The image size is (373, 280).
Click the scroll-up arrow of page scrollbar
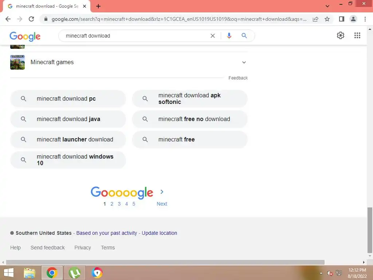[x=370, y=29]
